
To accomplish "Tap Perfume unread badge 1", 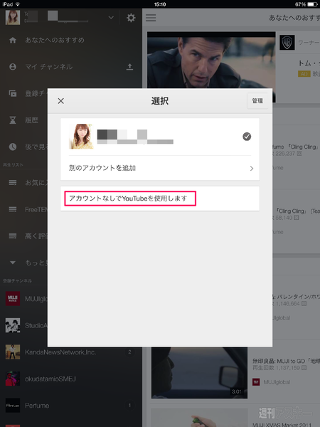I will point(129,406).
